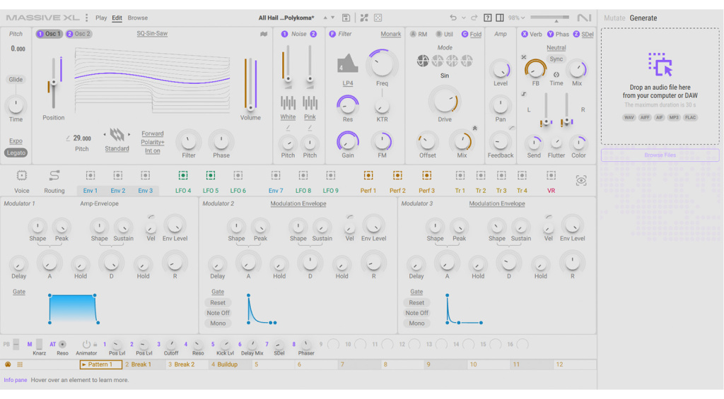Image resolution: width=724 pixels, height=399 pixels.
Task: Select the Perf 1 modulator icon
Action: point(368,175)
